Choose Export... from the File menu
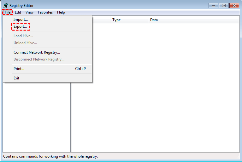 point(48,26)
